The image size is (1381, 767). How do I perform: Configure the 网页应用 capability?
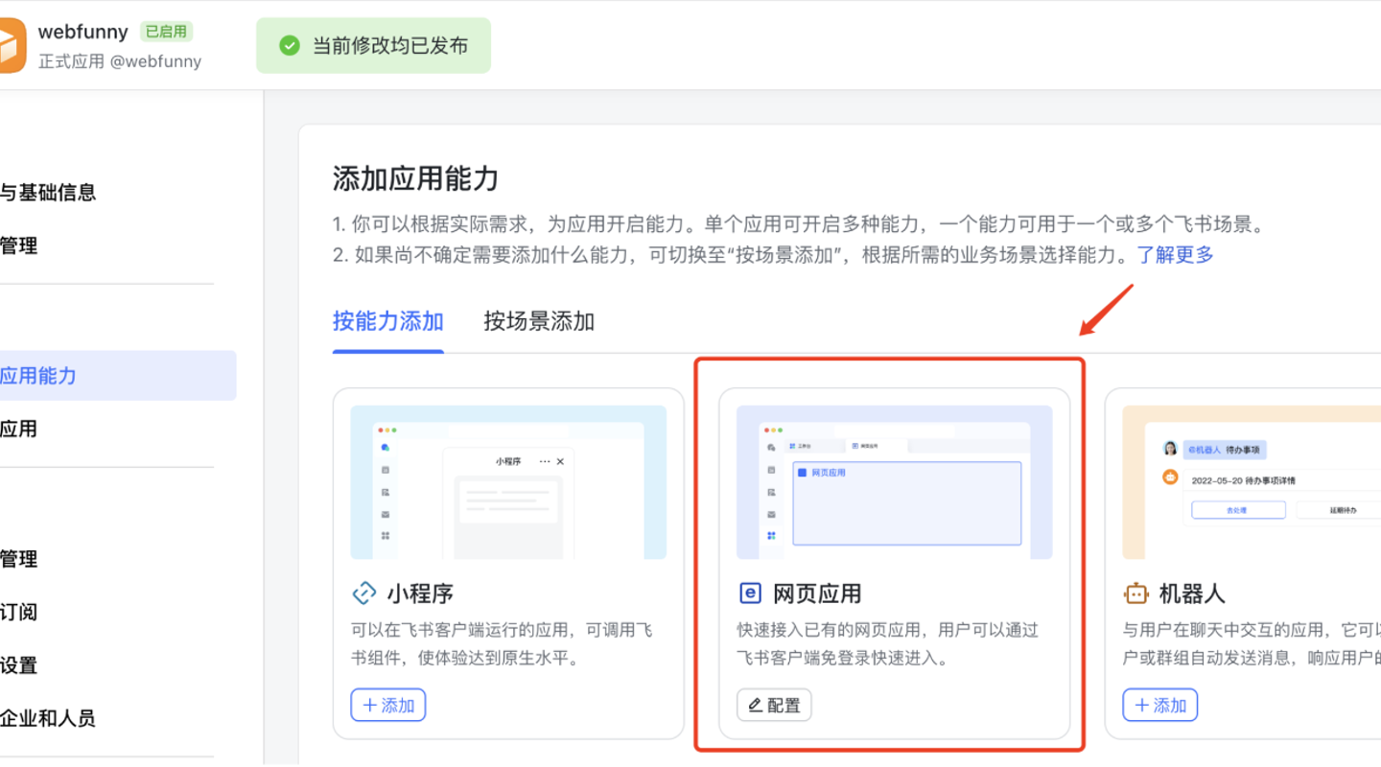point(774,706)
